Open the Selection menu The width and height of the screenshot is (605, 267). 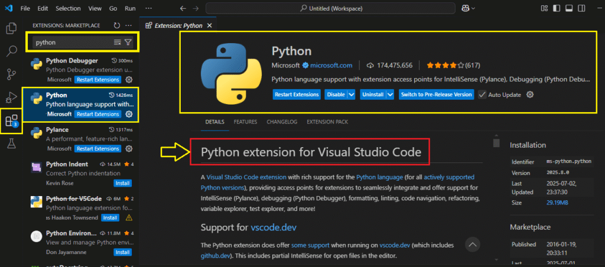[67, 8]
